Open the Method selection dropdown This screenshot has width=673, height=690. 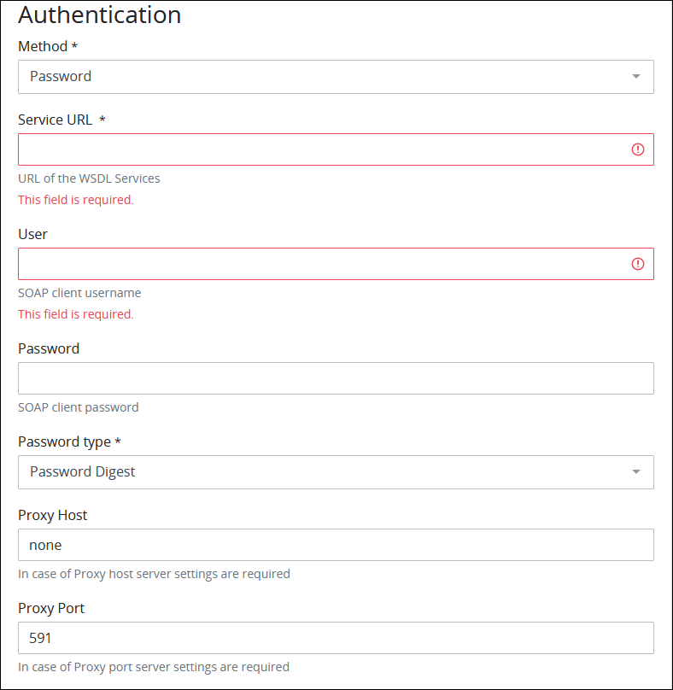(336, 76)
